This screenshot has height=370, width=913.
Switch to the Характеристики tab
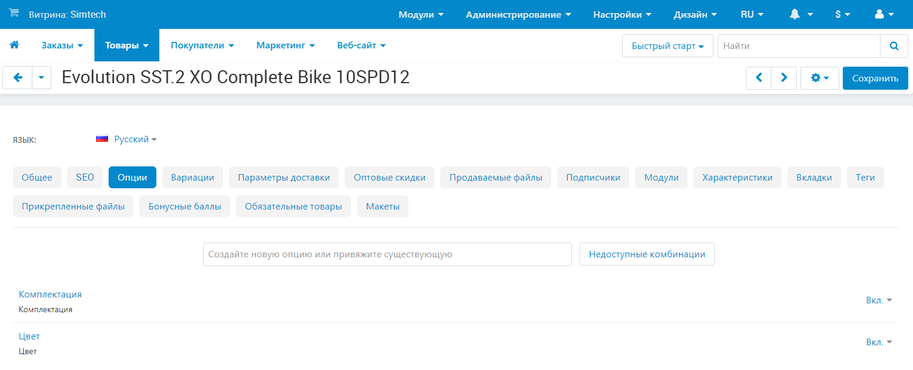(x=737, y=177)
